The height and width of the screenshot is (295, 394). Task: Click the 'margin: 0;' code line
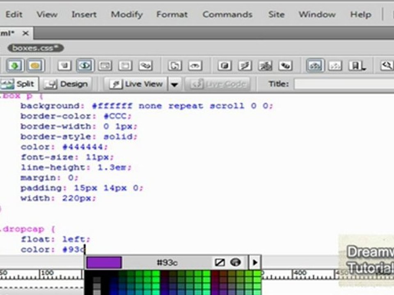point(49,177)
